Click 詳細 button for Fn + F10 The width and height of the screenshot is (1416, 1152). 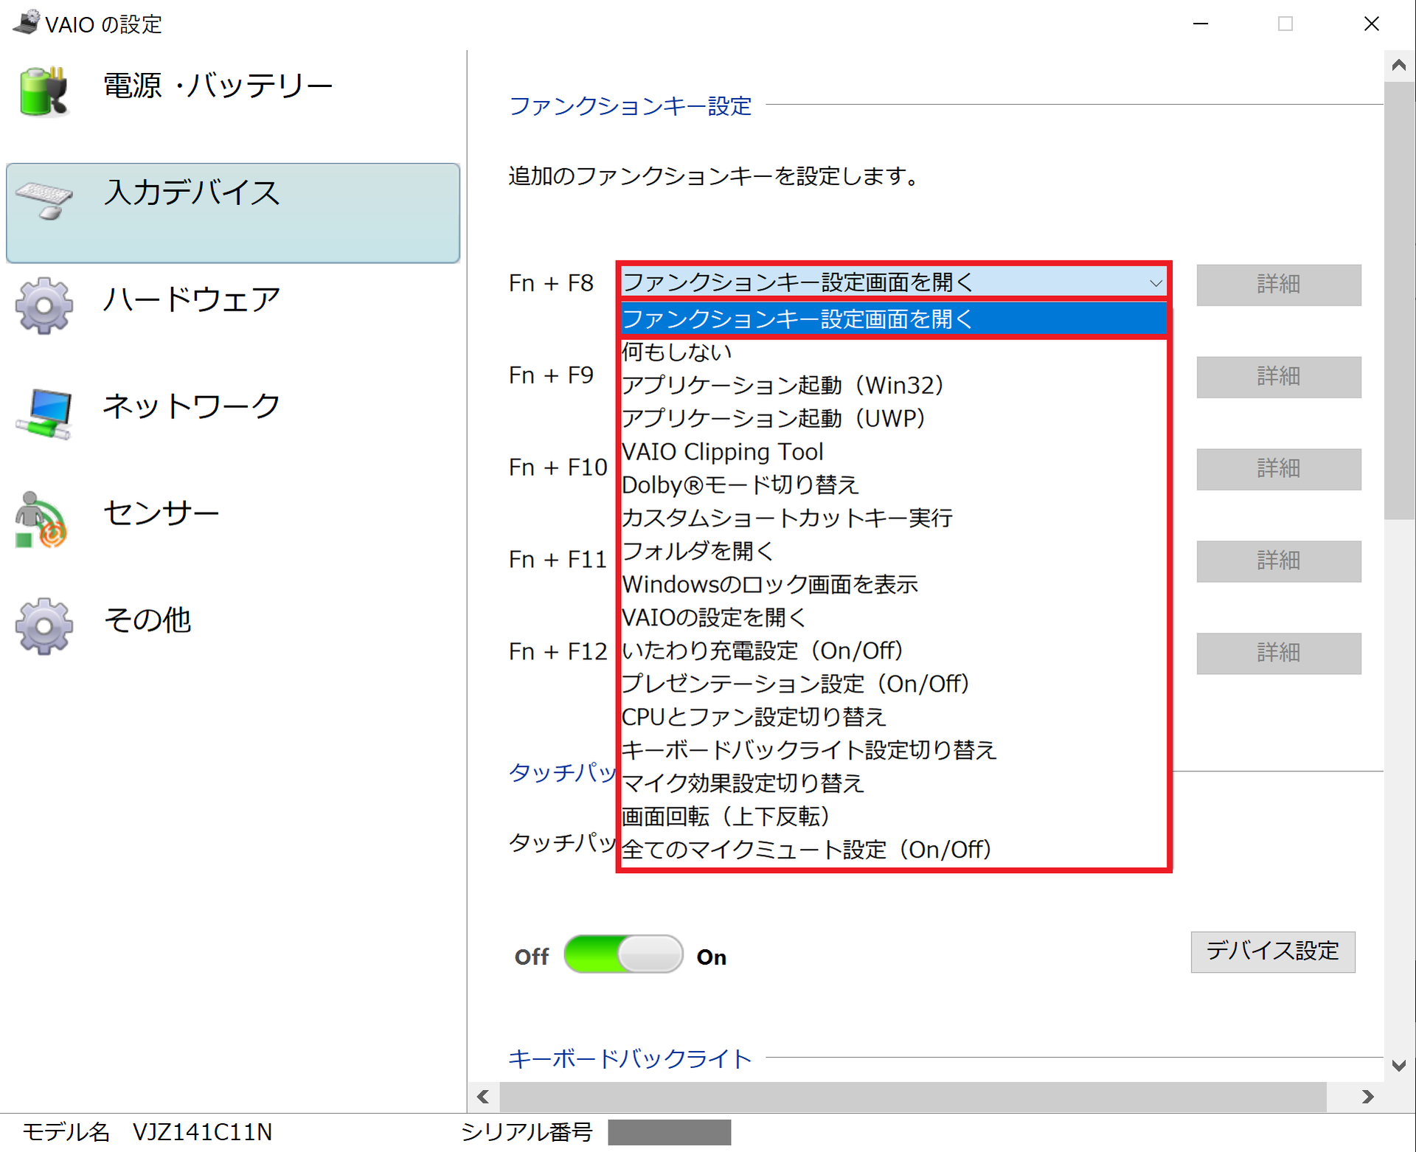1279,469
